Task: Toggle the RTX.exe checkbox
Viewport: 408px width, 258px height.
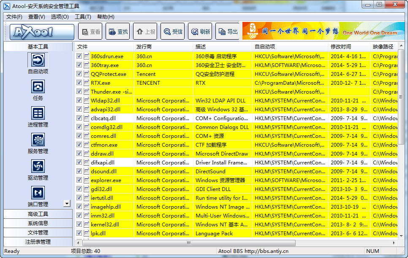Action: (x=79, y=82)
